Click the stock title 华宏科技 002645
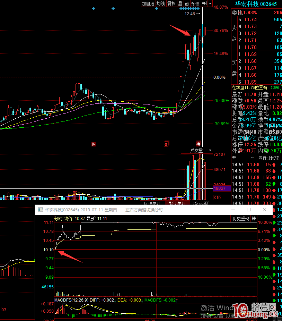This screenshot has width=282, height=321. point(256,4)
